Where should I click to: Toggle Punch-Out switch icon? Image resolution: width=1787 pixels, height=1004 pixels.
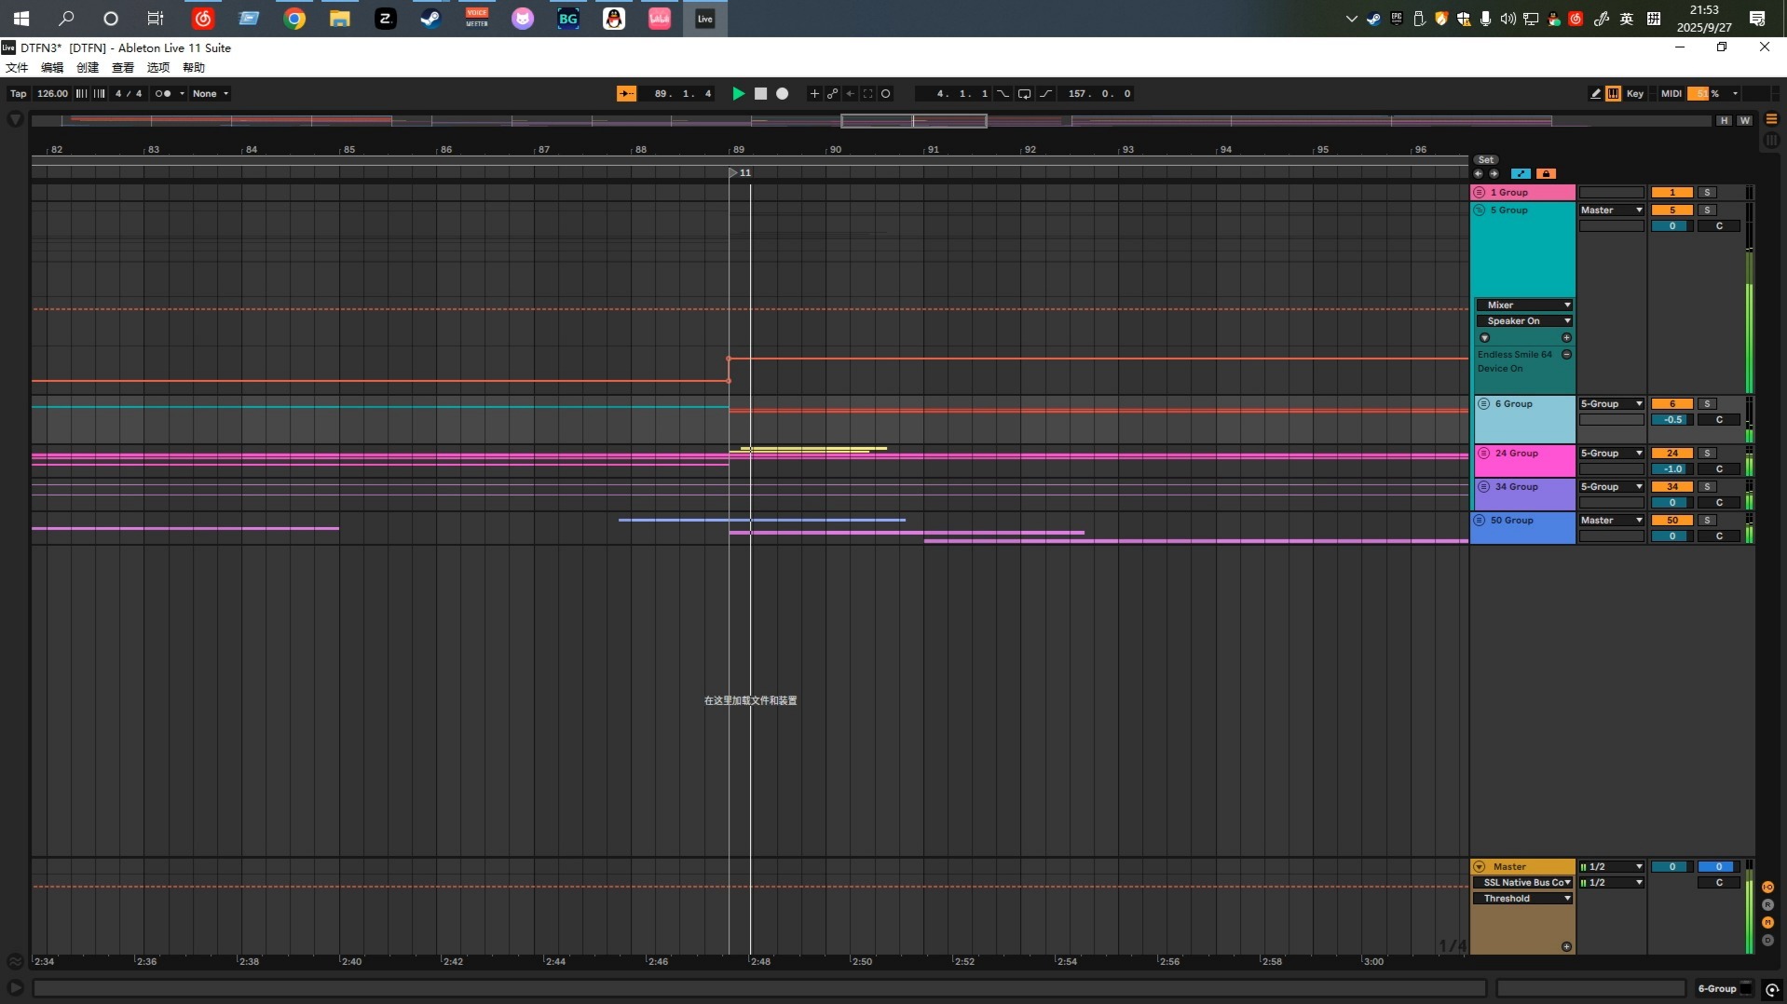pyautogui.click(x=1045, y=93)
